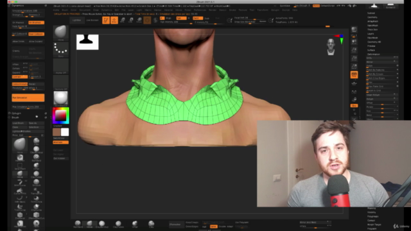Select ZRemesherGuides brush icon
Screen dimensions: 411x231
pyautogui.click(x=36, y=216)
